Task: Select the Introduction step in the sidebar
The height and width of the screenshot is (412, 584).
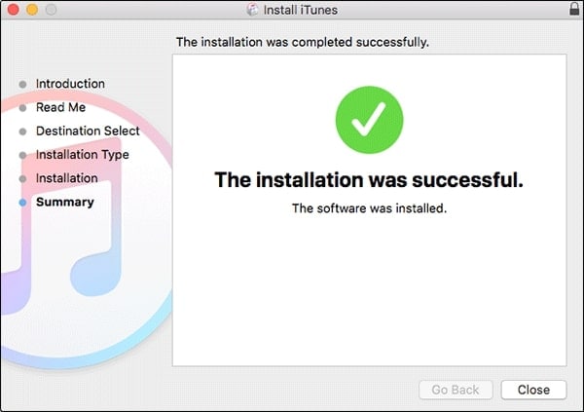Action: (x=70, y=84)
